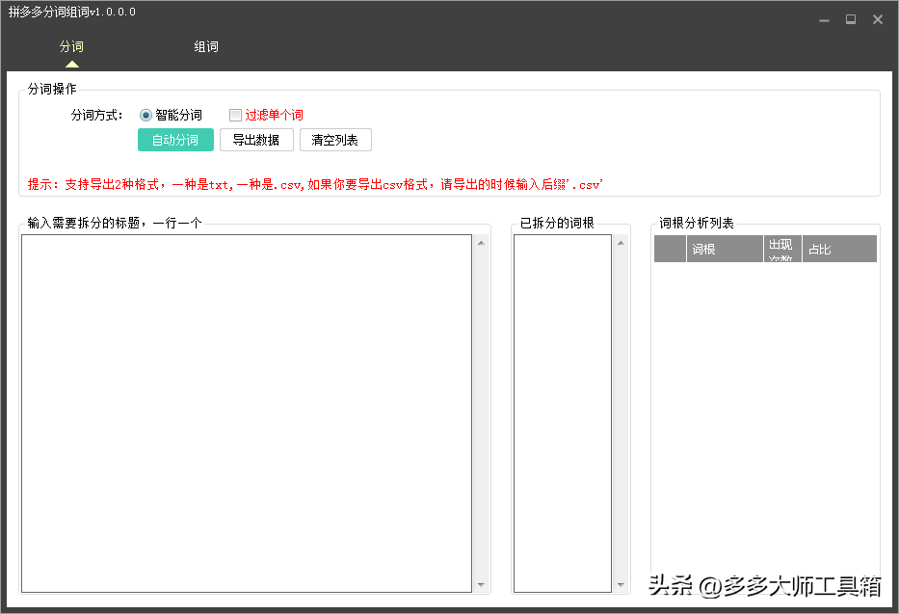Click the 导出数据 export button
The height and width of the screenshot is (614, 899).
(256, 139)
